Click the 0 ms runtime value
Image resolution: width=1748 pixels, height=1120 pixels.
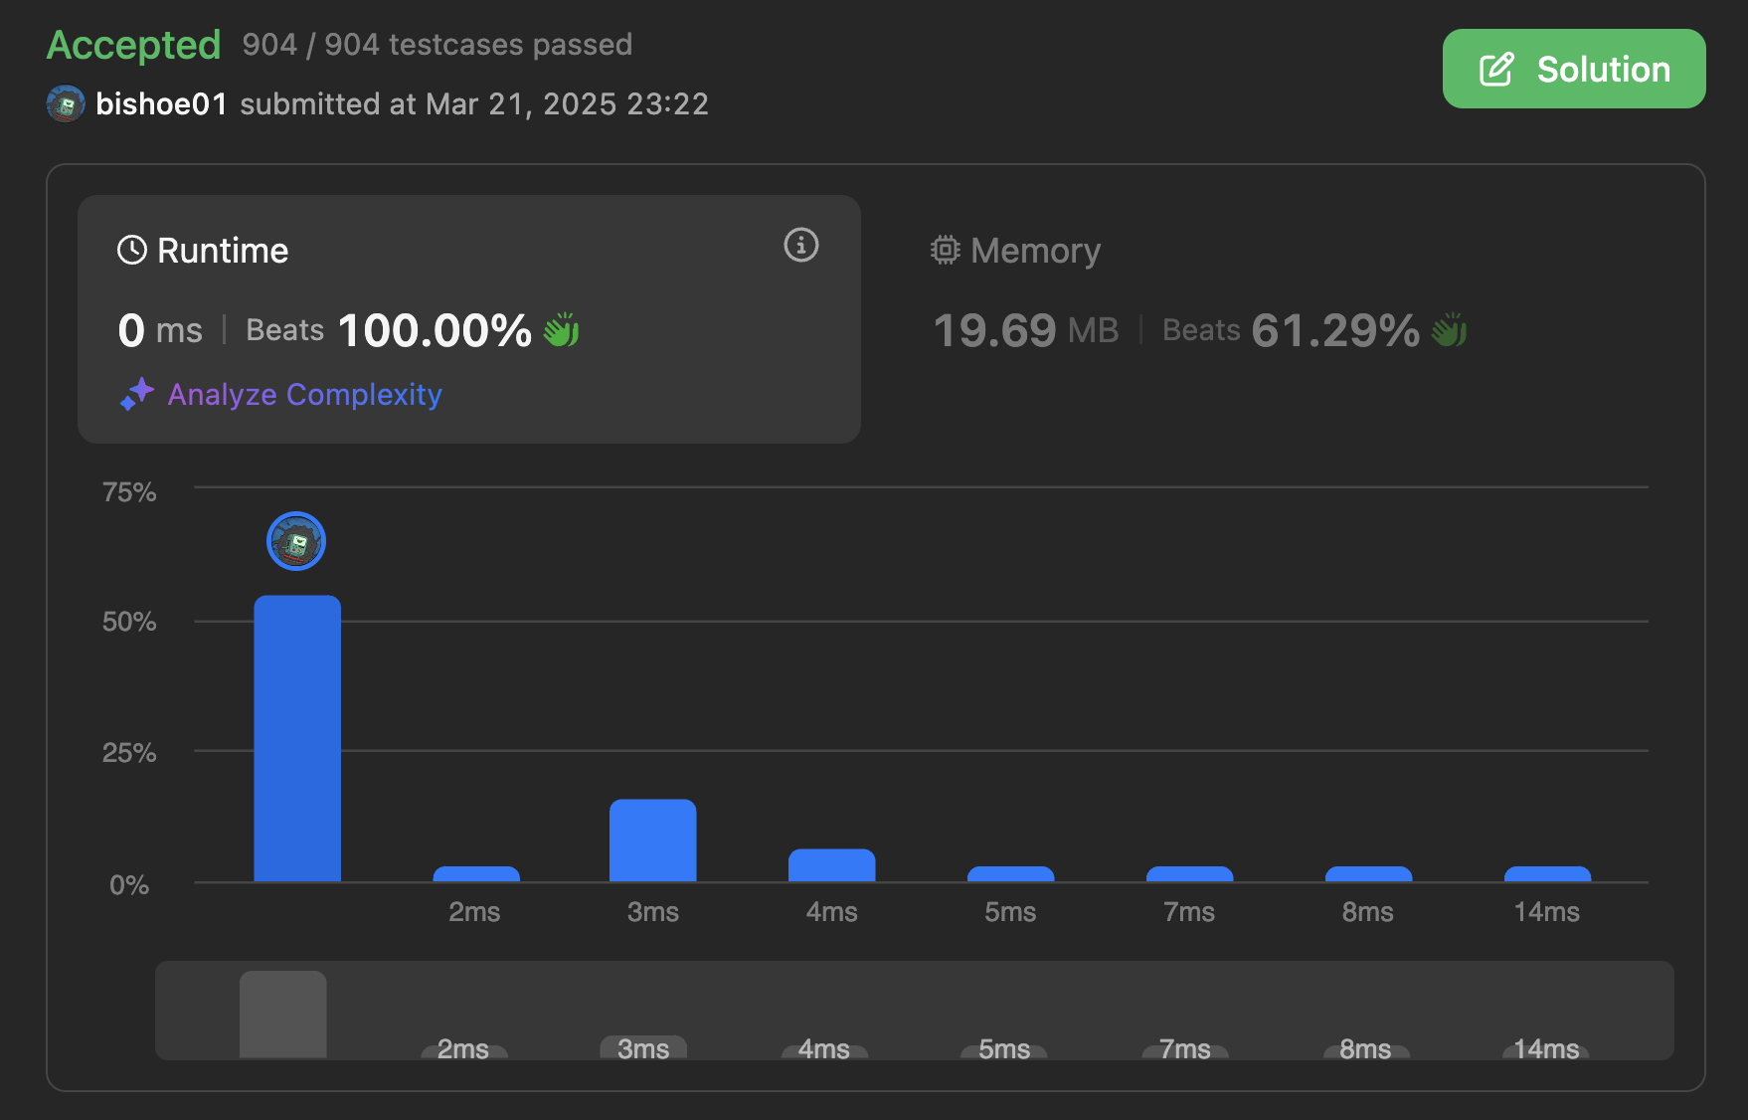(x=160, y=330)
